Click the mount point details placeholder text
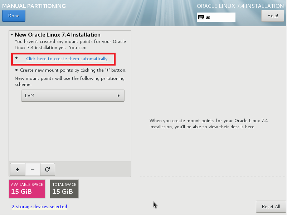The width and height of the screenshot is (287, 216). [209, 124]
